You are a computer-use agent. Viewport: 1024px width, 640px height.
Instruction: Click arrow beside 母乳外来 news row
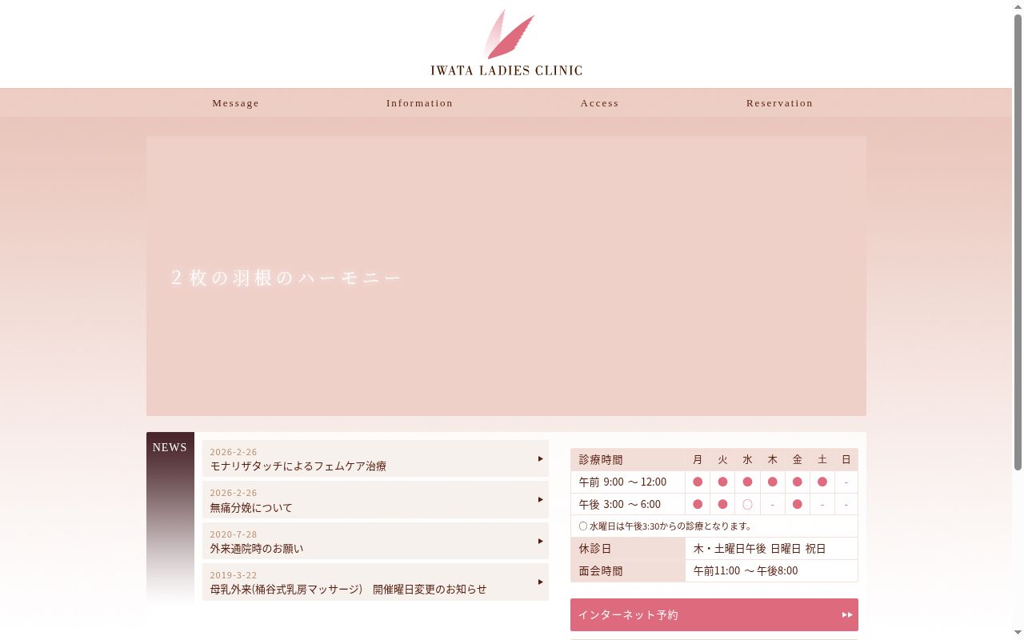point(541,582)
